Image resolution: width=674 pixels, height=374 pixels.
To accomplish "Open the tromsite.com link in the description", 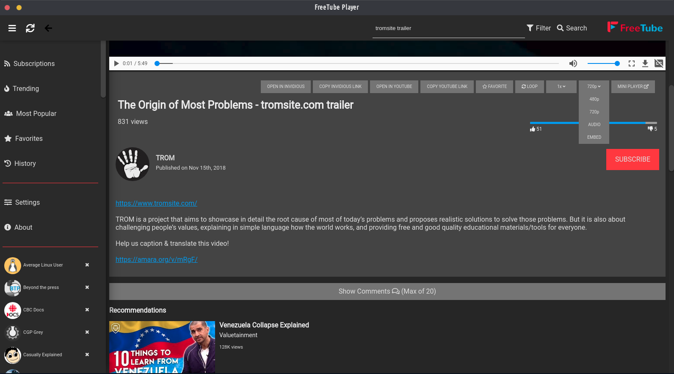I will pos(156,203).
